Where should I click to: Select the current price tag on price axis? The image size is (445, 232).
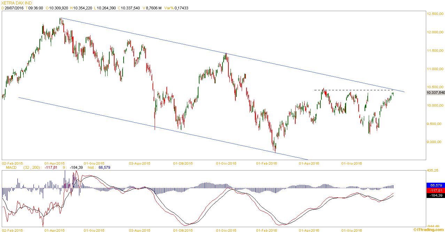click(436, 93)
